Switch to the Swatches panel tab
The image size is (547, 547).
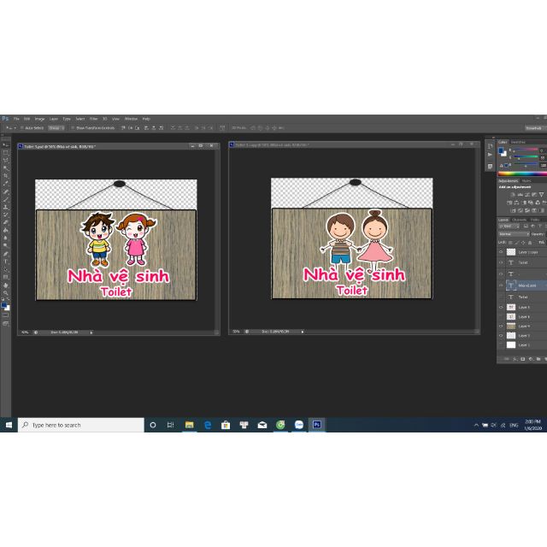point(519,142)
